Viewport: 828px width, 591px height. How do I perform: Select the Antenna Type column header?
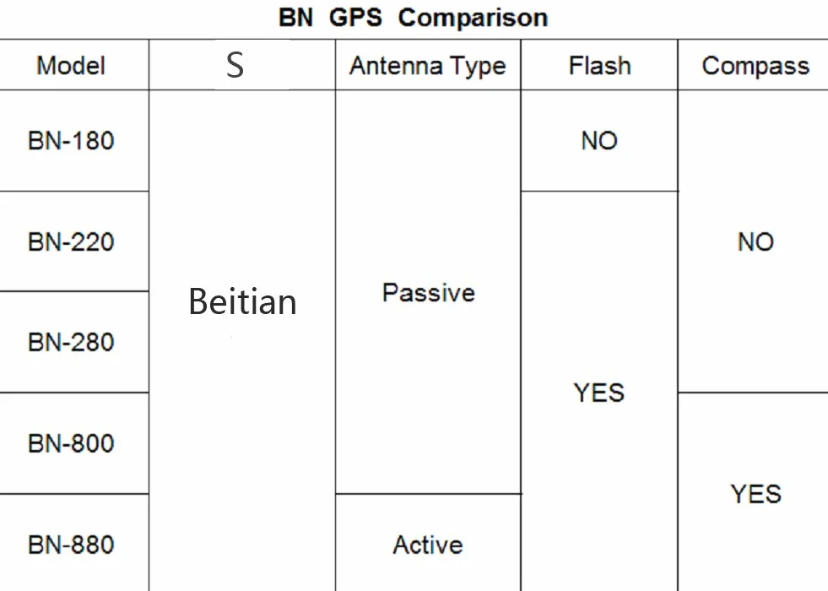click(x=428, y=67)
